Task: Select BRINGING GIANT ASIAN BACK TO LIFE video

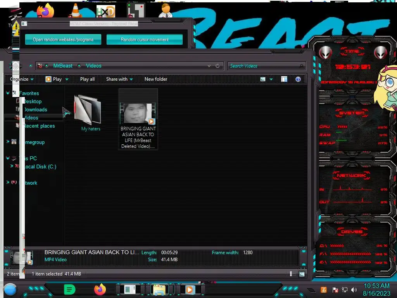Action: coord(138,119)
